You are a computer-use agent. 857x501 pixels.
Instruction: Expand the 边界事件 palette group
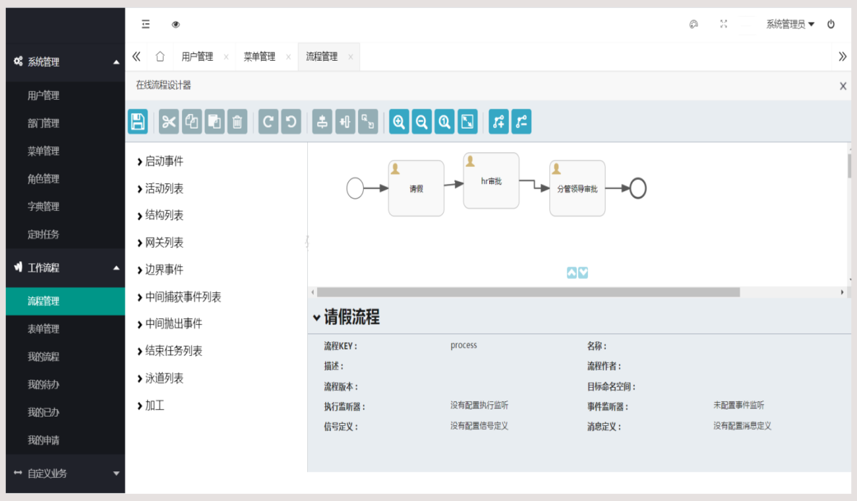tap(160, 270)
